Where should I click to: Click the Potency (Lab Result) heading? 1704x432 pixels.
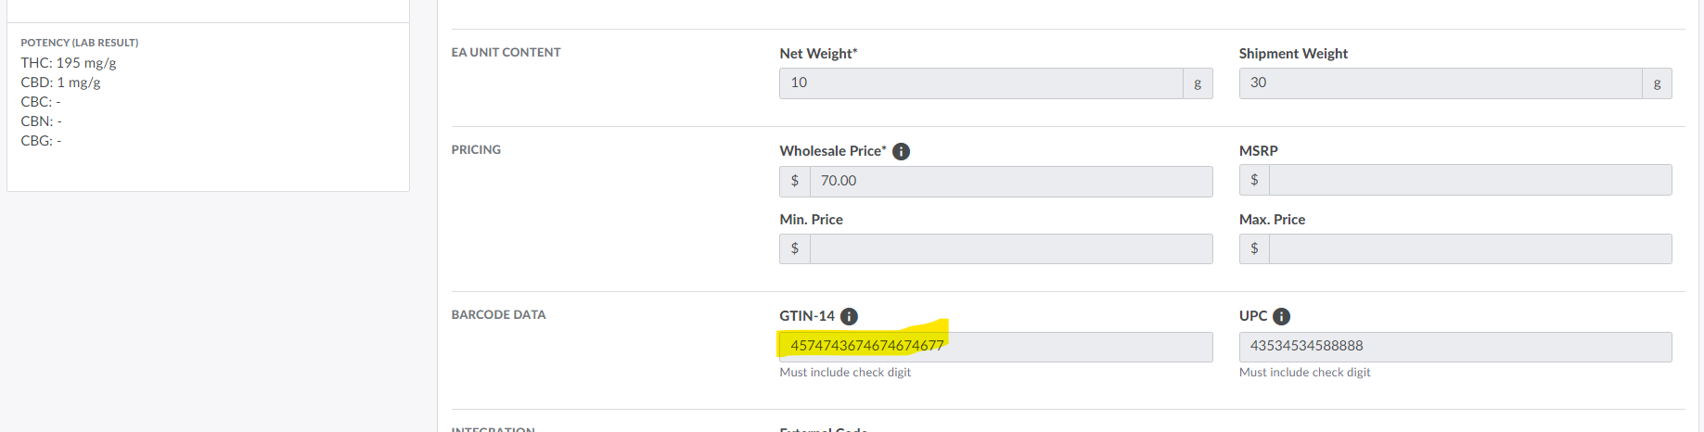[x=80, y=43]
